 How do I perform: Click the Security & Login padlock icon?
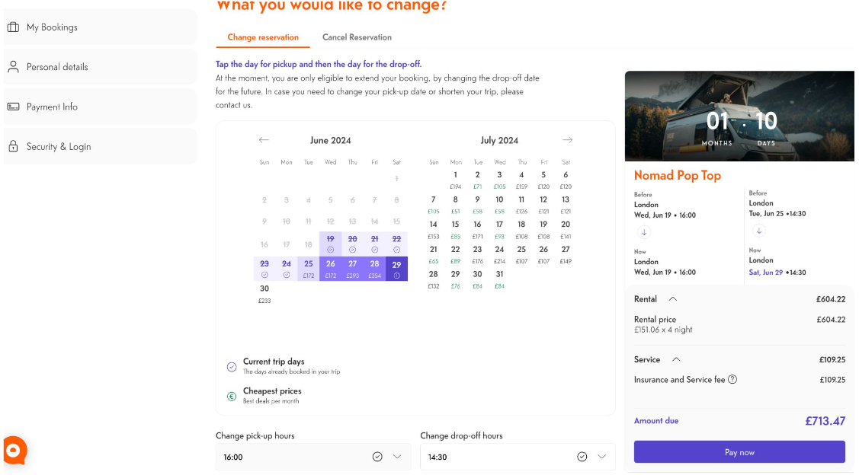coord(13,147)
